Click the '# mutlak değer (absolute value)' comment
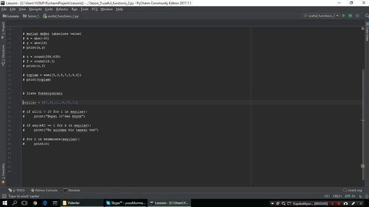369x207 pixels. (x=52, y=34)
